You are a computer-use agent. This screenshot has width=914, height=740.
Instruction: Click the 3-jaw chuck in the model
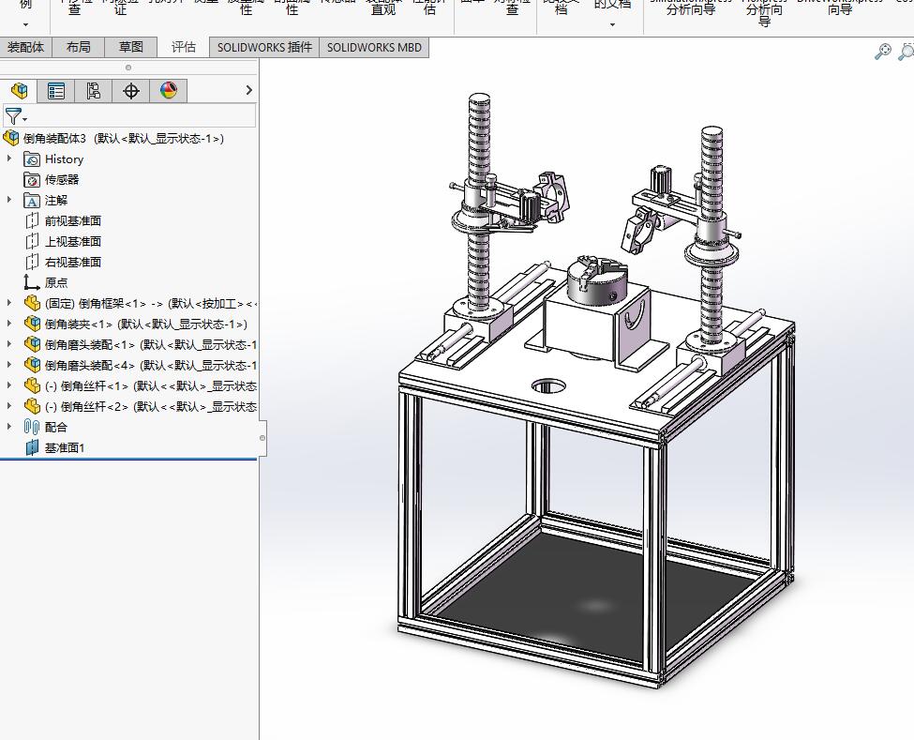[597, 279]
